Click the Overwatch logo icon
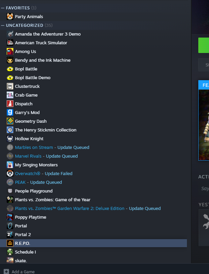 pos(10,173)
